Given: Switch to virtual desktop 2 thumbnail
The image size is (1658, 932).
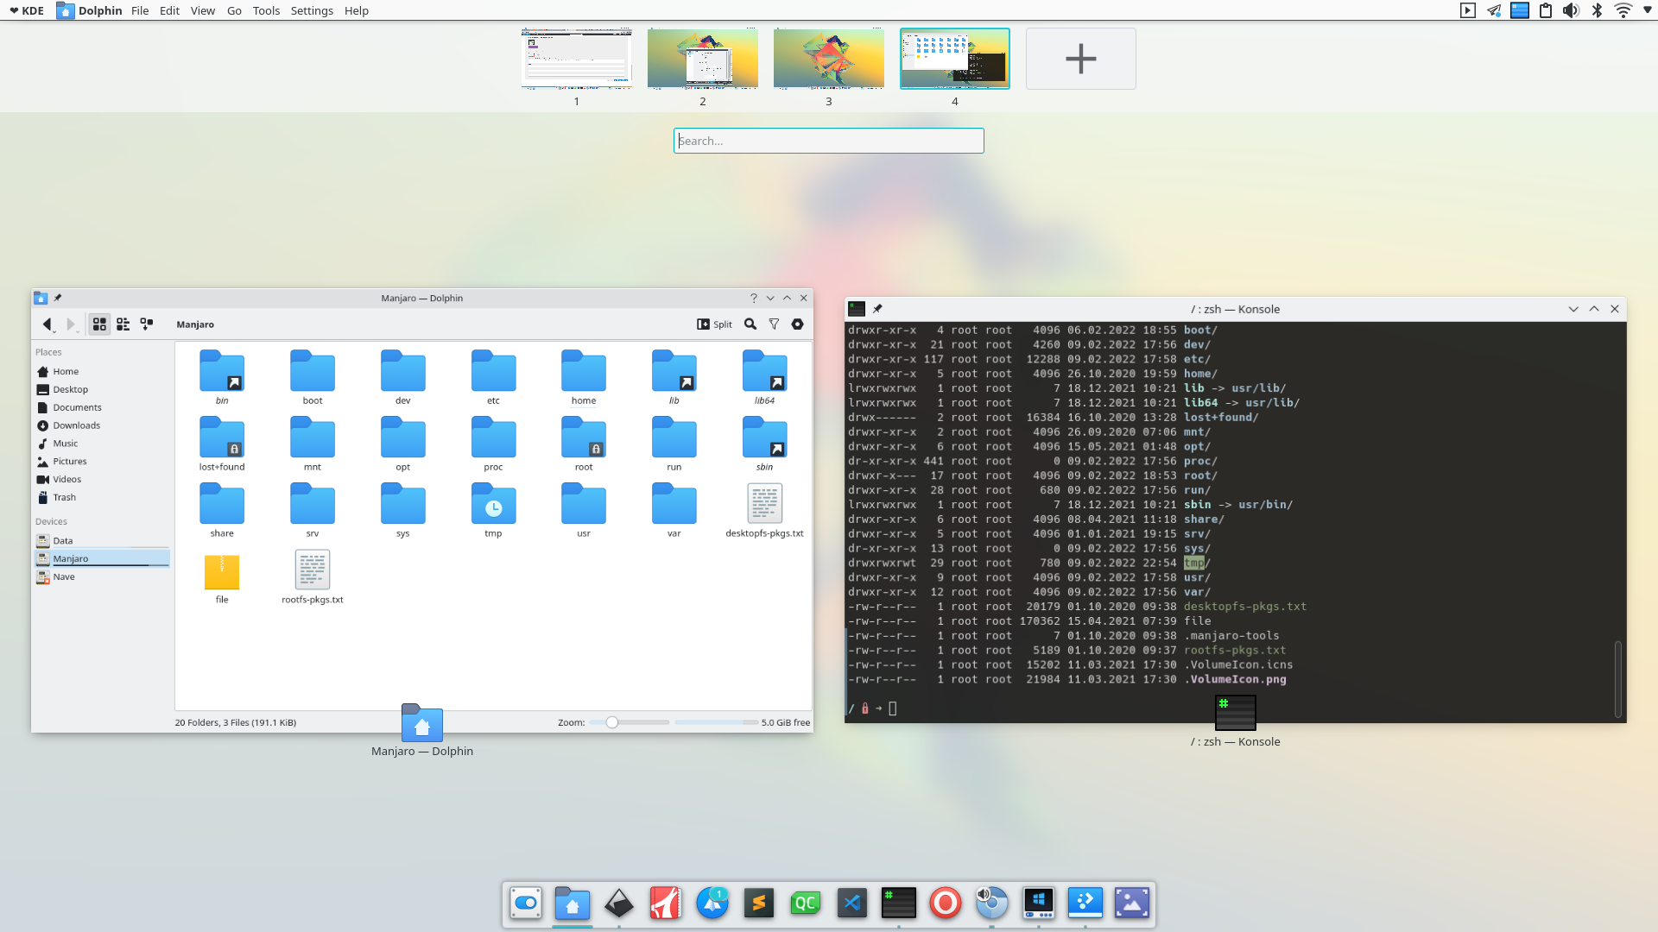Looking at the screenshot, I should tap(703, 59).
